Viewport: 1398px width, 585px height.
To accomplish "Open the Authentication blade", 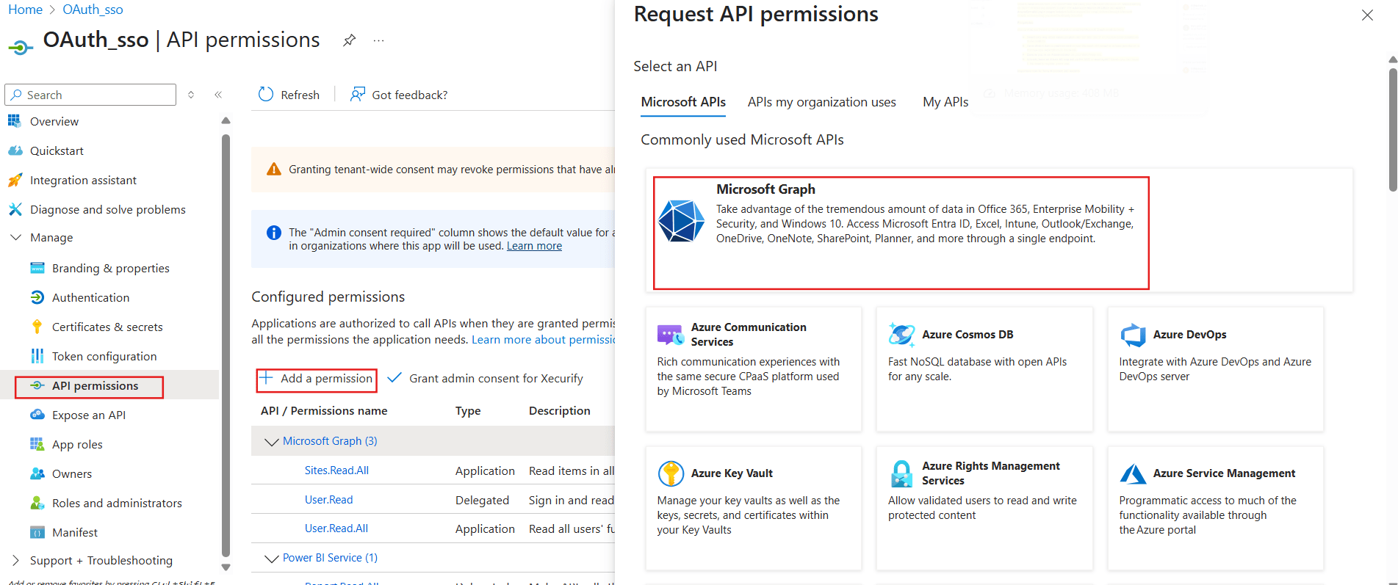I will 90,297.
